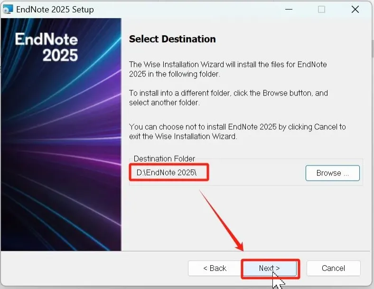374x289 pixels.
Task: Click the EndNote 2025 logo banner text
Action: tap(47, 47)
